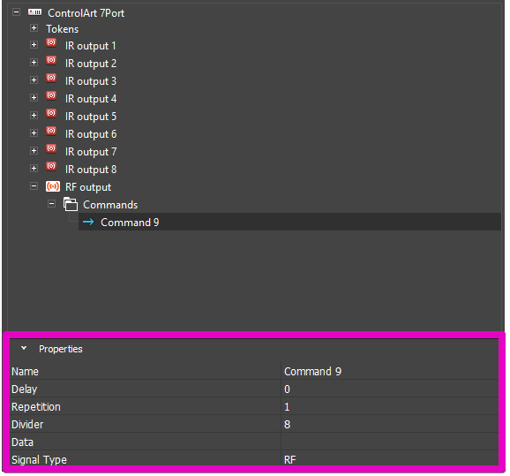Select IR output 2 label
This screenshot has width=510, height=476.
90,64
